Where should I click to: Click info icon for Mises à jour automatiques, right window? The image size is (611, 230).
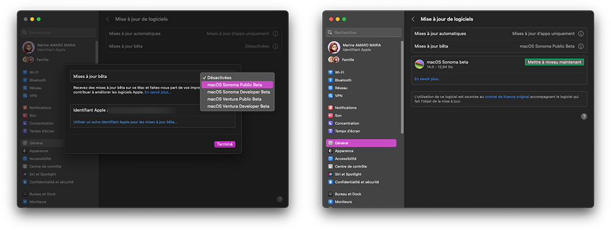580,34
